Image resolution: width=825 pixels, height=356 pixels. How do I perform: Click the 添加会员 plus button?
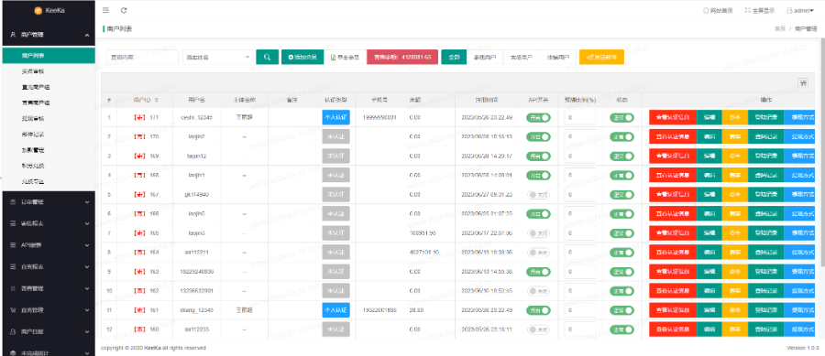pyautogui.click(x=302, y=57)
